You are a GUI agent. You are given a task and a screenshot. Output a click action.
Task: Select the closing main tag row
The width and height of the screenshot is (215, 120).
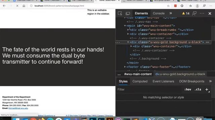point(133,63)
